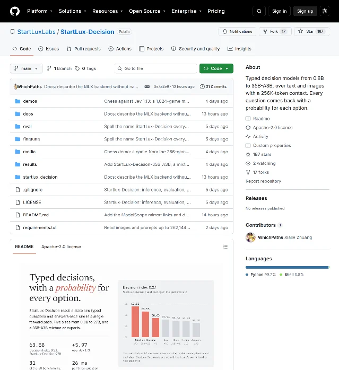This screenshot has width=339, height=370.
Task: Open the README outline list icon
Action: (225, 246)
